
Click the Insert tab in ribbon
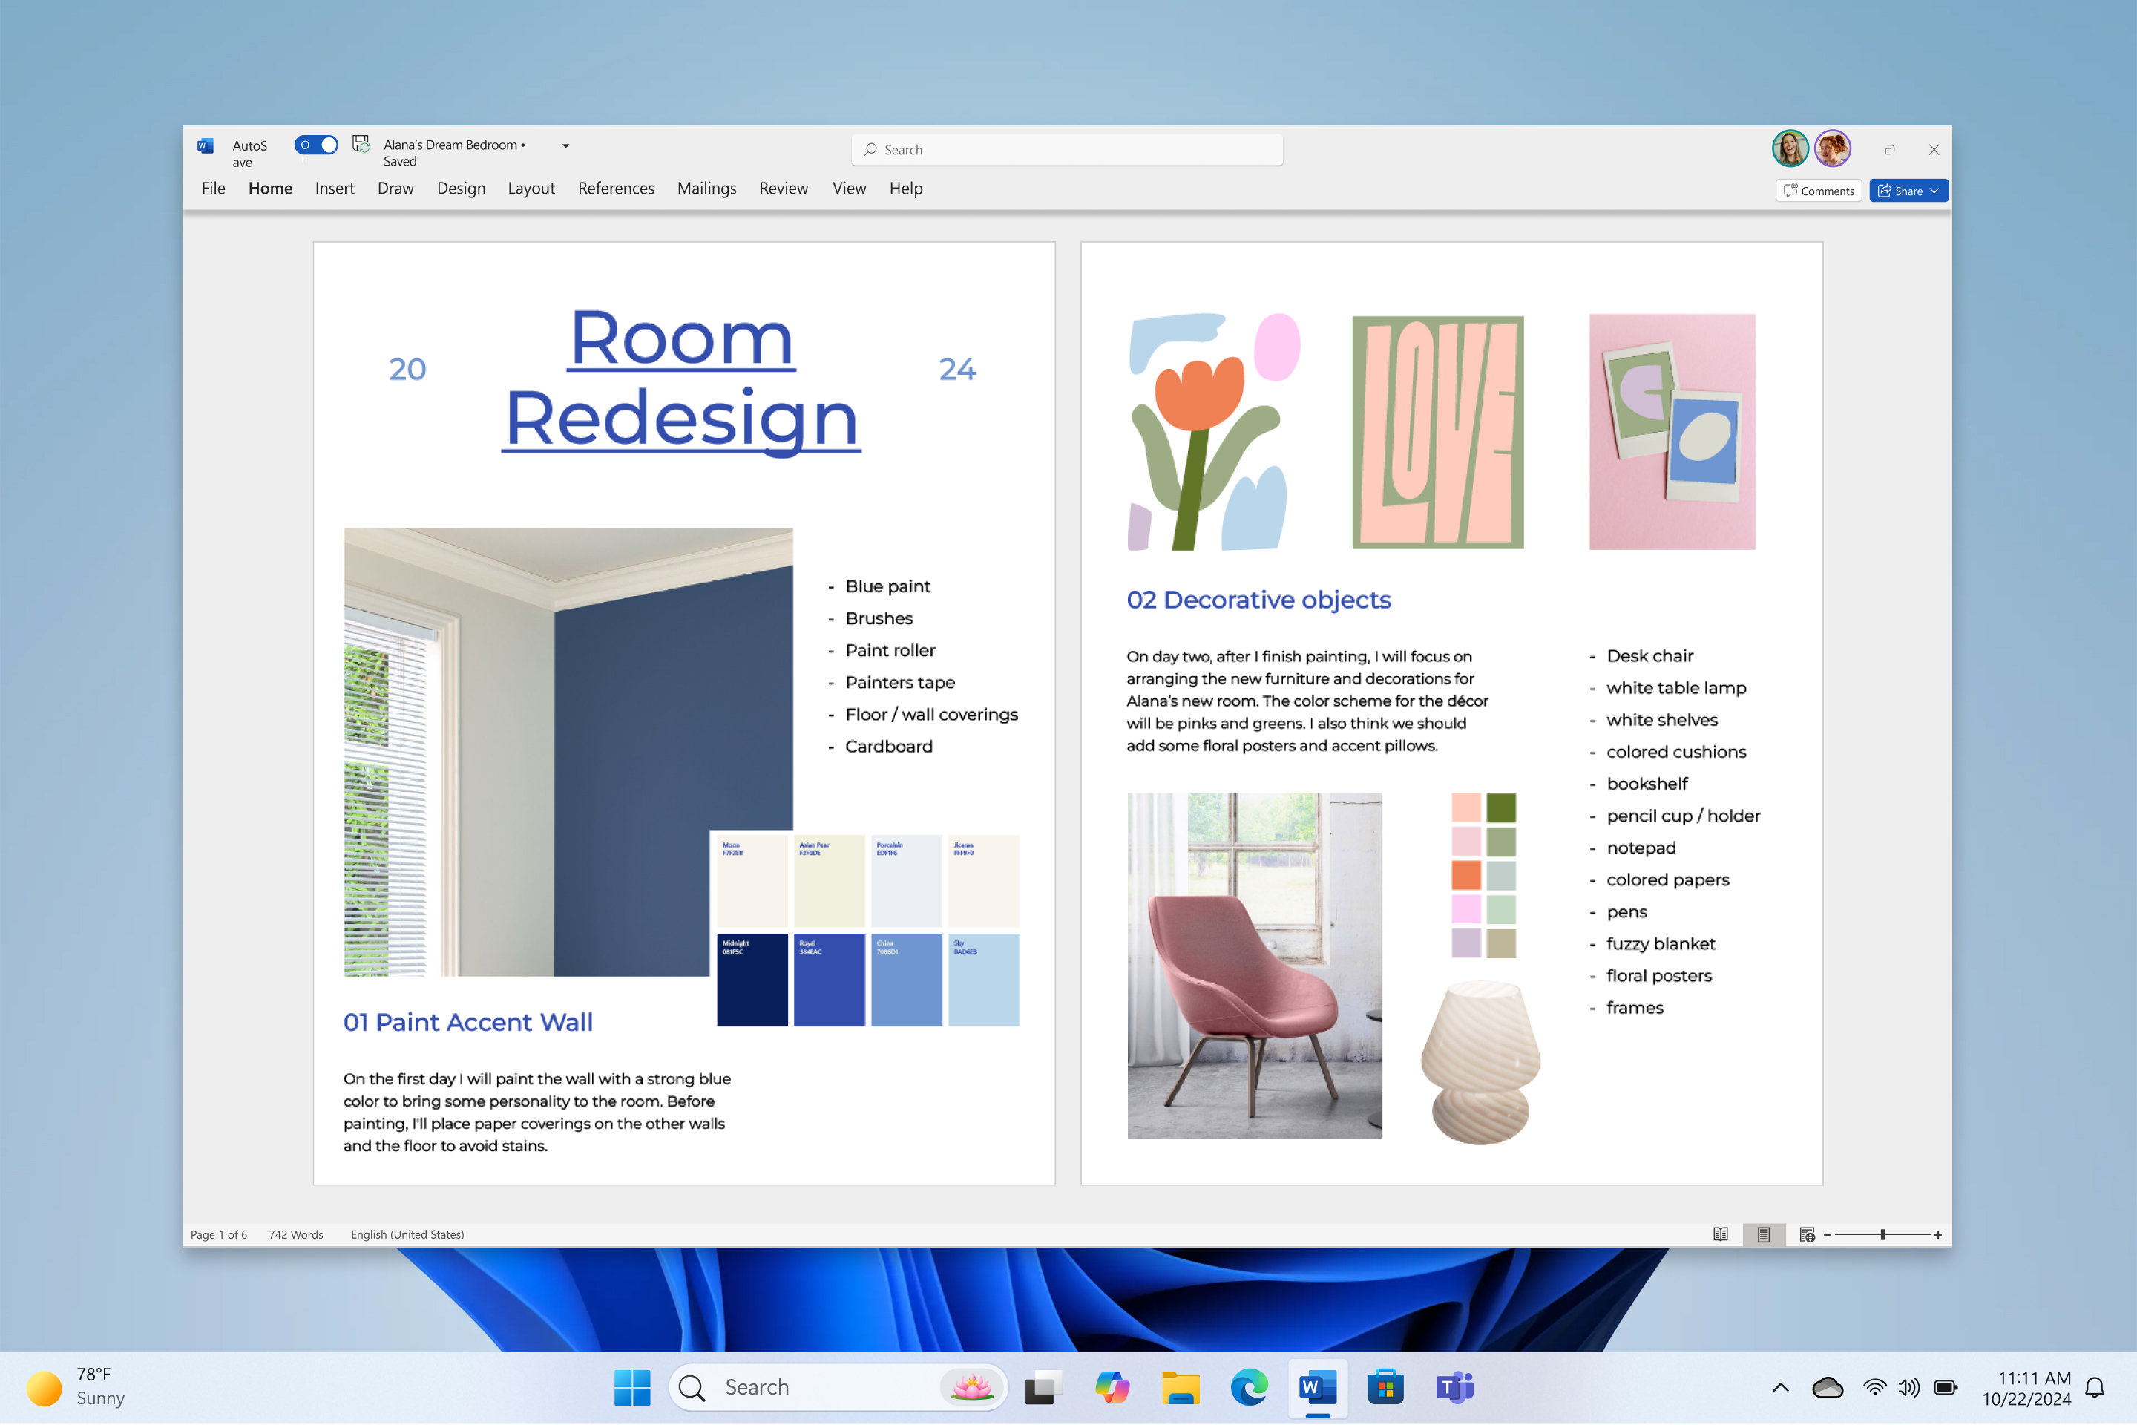pyautogui.click(x=334, y=188)
